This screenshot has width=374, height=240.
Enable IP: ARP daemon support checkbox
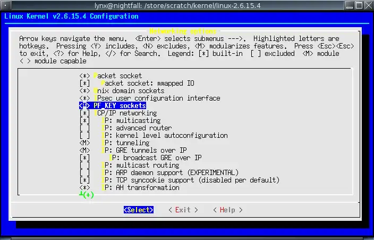click(x=84, y=172)
